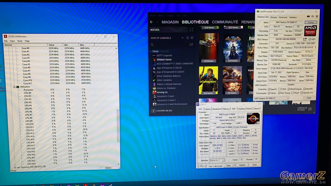Click the GPU-Z refresh icon
Image resolution: width=331 pixels, height=186 pixels.
pos(313,17)
